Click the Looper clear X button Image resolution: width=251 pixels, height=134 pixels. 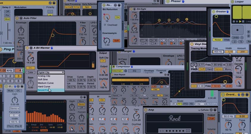242,38
